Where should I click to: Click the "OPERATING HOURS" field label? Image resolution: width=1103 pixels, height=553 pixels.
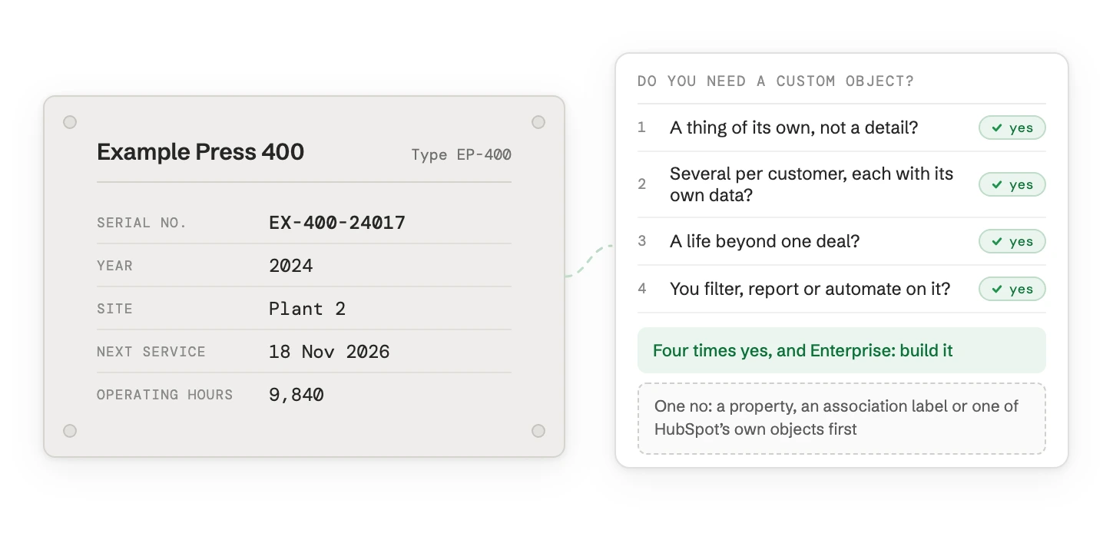point(165,395)
